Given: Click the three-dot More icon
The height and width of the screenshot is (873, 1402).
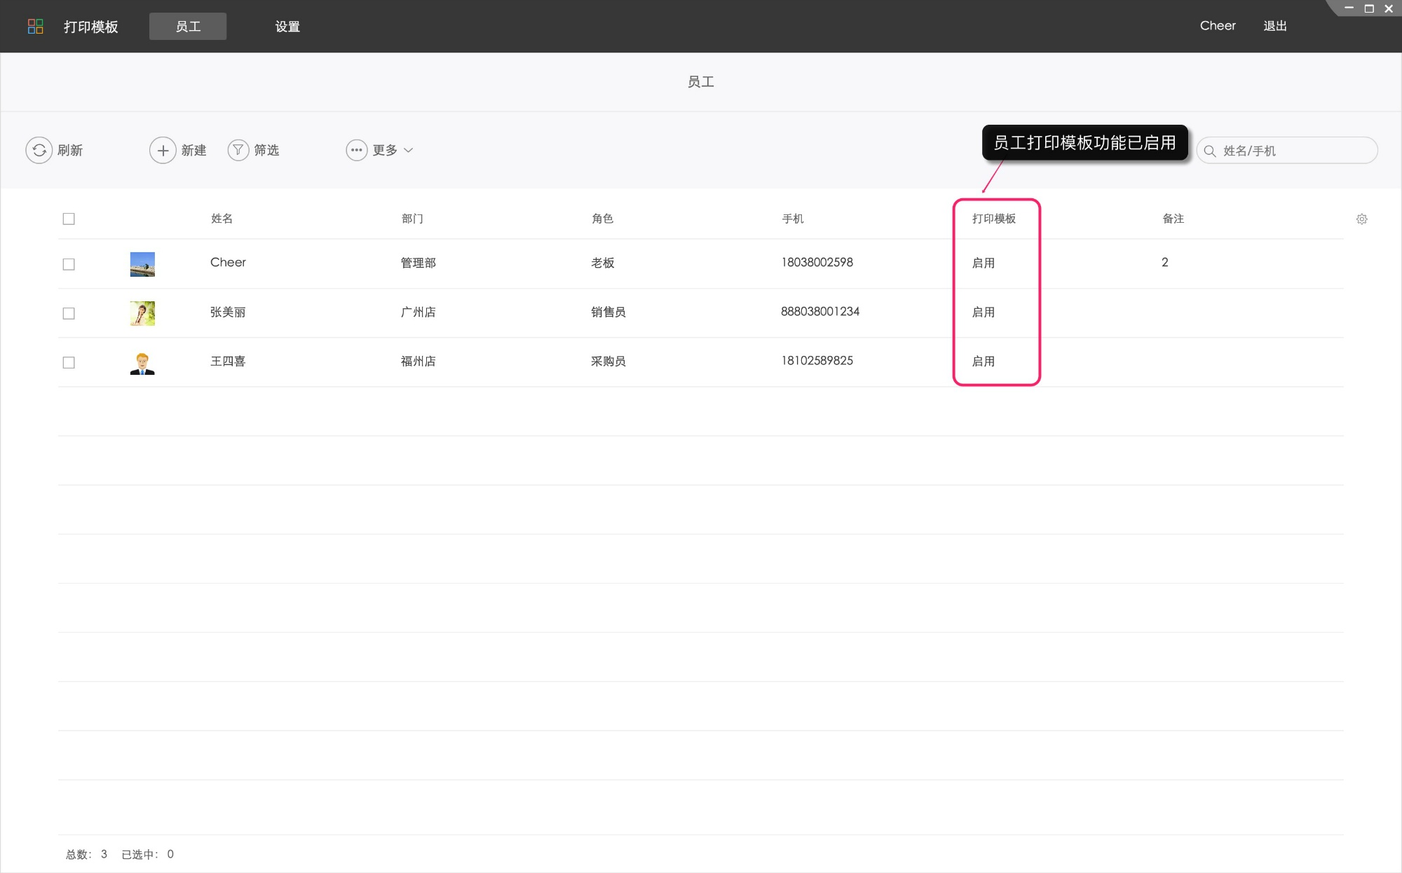Looking at the screenshot, I should [356, 150].
